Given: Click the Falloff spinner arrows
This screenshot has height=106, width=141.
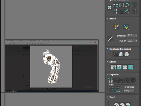Looking at the screenshot, I should pos(136,41).
